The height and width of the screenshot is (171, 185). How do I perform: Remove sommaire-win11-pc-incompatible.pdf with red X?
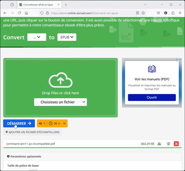tap(176, 144)
